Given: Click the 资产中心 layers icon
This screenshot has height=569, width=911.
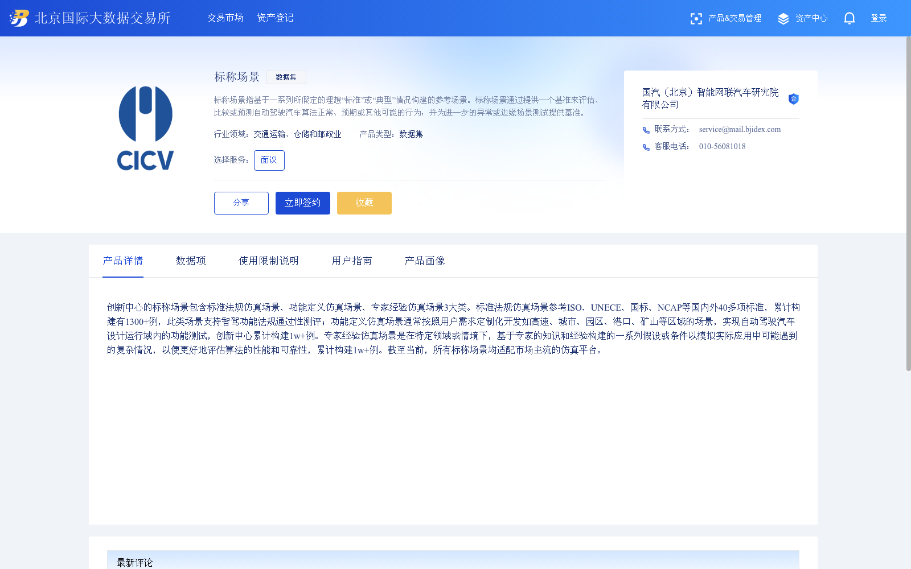Looking at the screenshot, I should click(x=783, y=19).
